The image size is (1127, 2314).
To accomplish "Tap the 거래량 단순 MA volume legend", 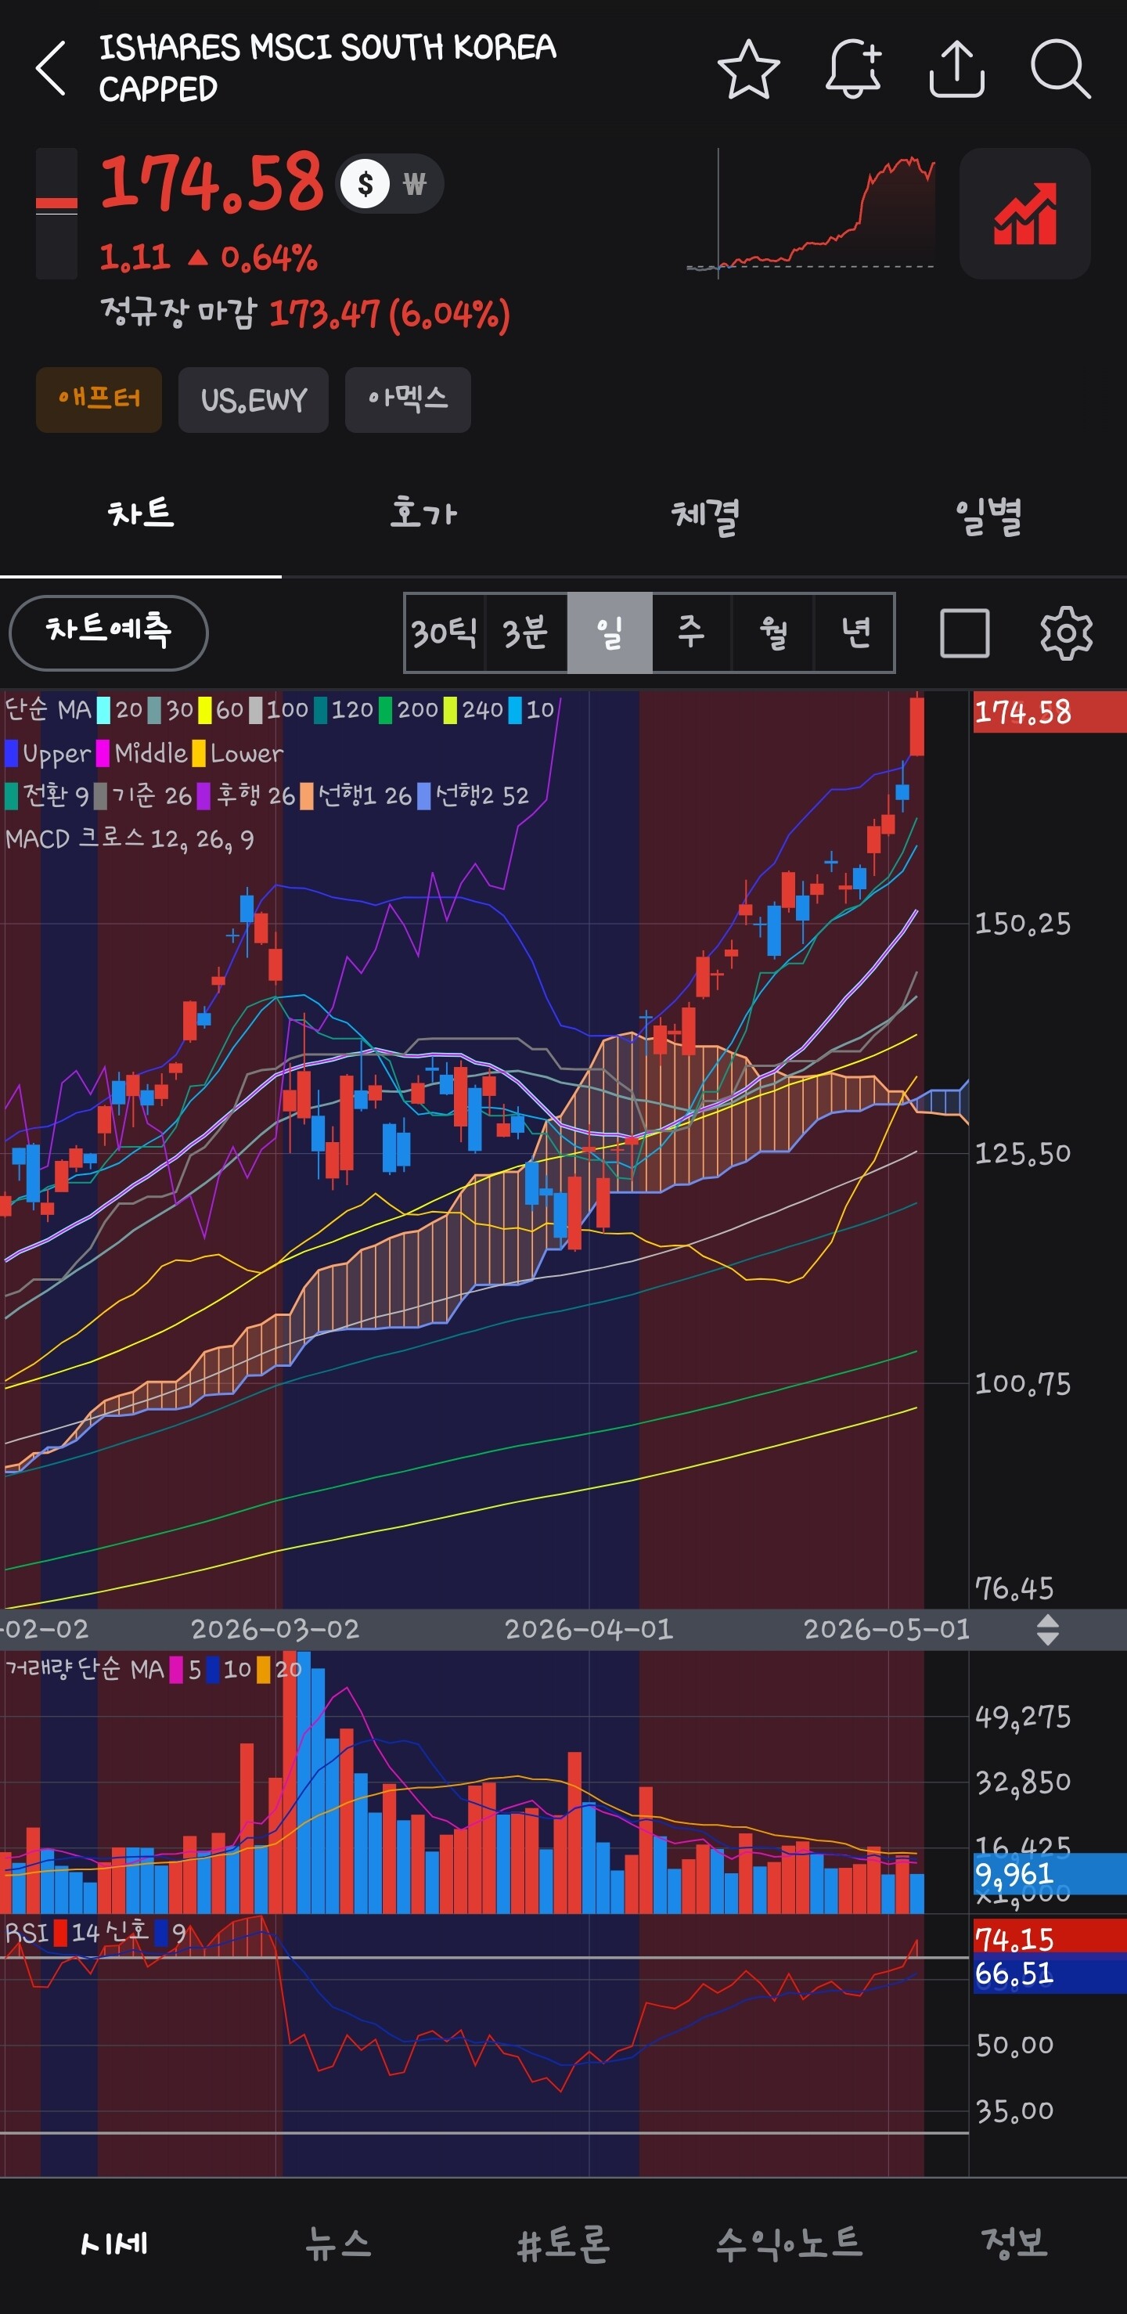I will point(153,1669).
